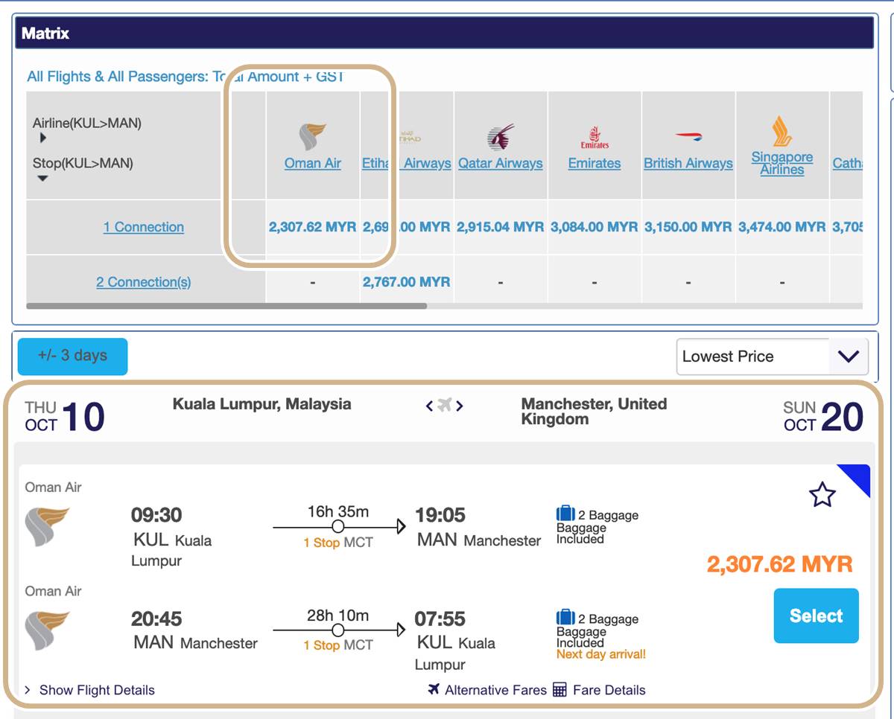Click the airplane icon beside Alternative Fares

[x=434, y=689]
